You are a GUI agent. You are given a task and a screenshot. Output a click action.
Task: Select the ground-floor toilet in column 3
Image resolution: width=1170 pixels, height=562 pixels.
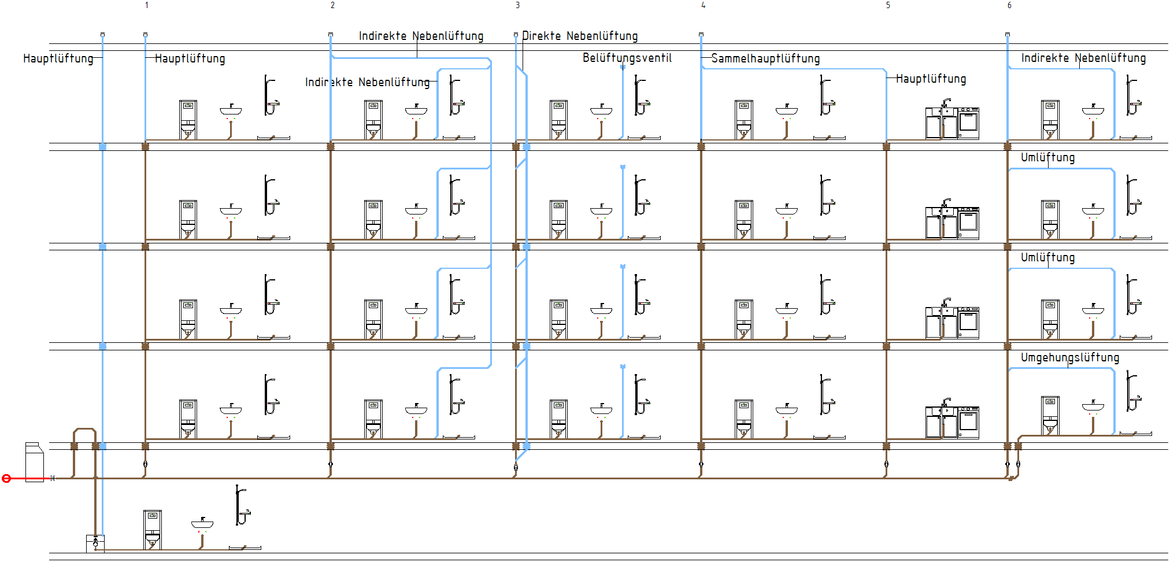tap(558, 419)
